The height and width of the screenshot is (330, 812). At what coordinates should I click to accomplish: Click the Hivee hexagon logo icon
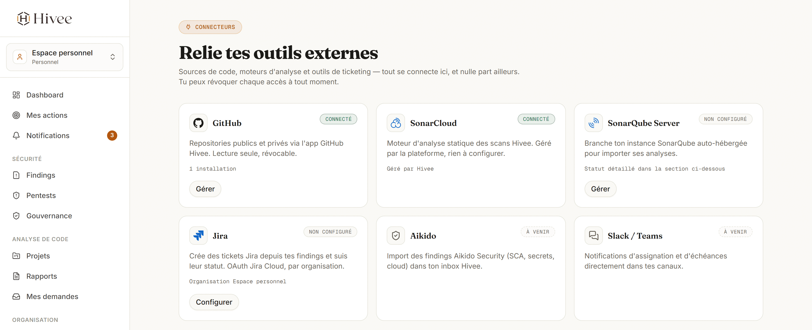point(23,19)
